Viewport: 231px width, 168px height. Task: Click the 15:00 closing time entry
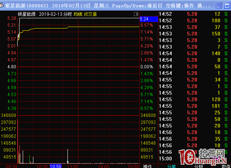pyautogui.click(x=165, y=159)
